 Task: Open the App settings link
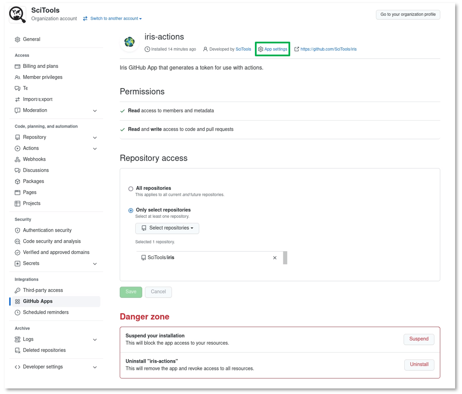[276, 49]
